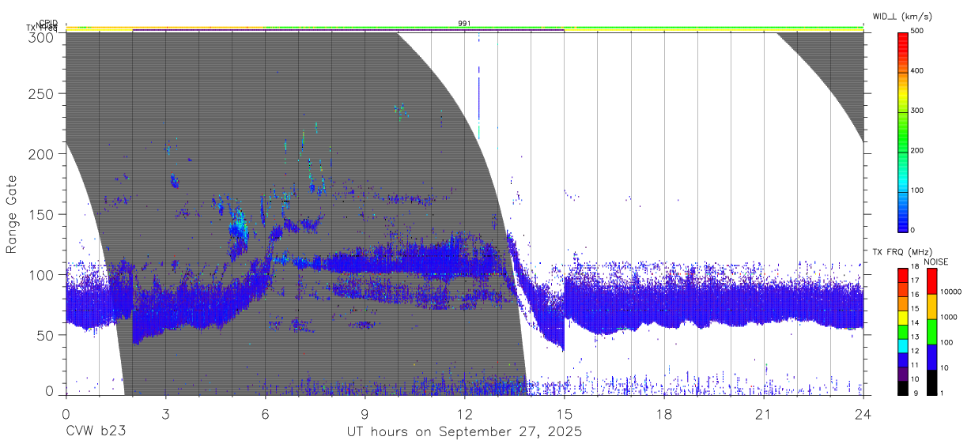This screenshot has height=448, width=971.
Task: Click the 500 label on width colorbar
Action: [918, 31]
